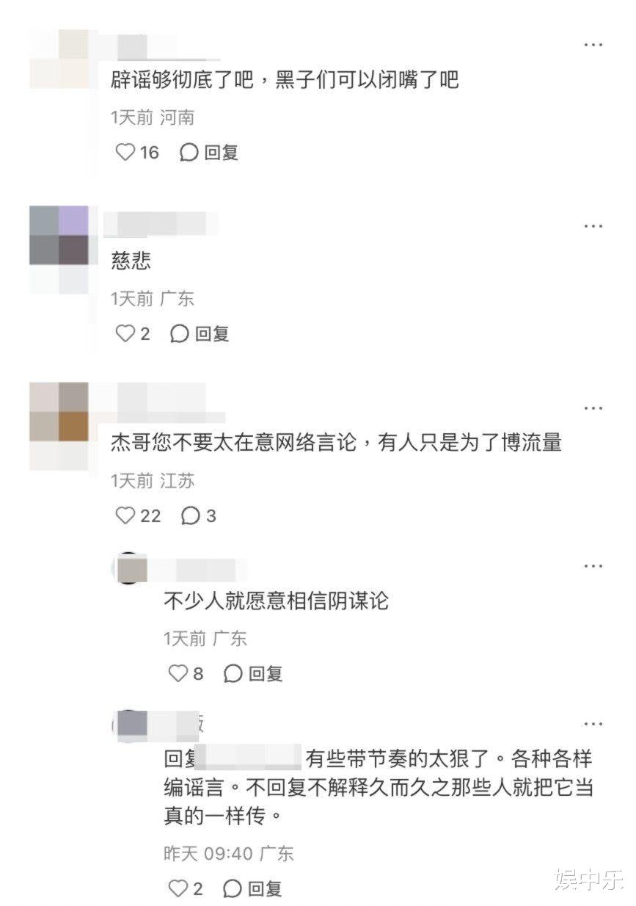Open the avatar of the 杰哥 commenter
The width and height of the screenshot is (636, 906).
pos(59,412)
